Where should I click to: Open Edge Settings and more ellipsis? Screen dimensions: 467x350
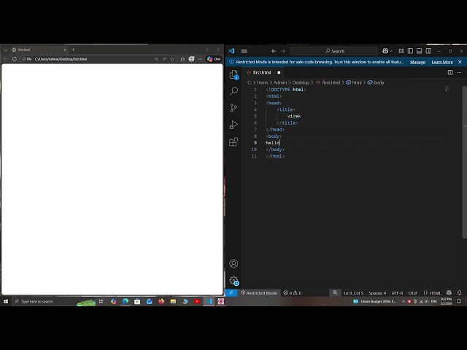coord(200,59)
